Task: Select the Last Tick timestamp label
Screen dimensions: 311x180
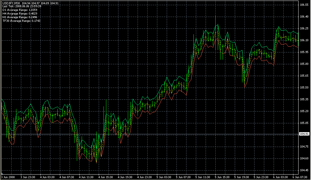Action: [x=22, y=6]
